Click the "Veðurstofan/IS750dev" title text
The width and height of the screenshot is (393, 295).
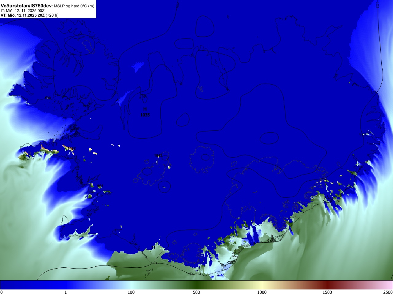tap(26, 6)
